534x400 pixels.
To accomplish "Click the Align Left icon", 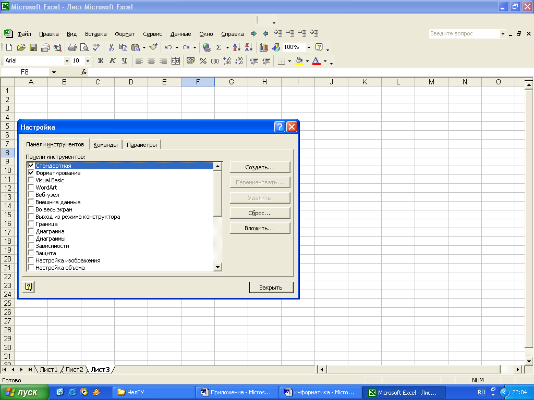I will coord(139,61).
